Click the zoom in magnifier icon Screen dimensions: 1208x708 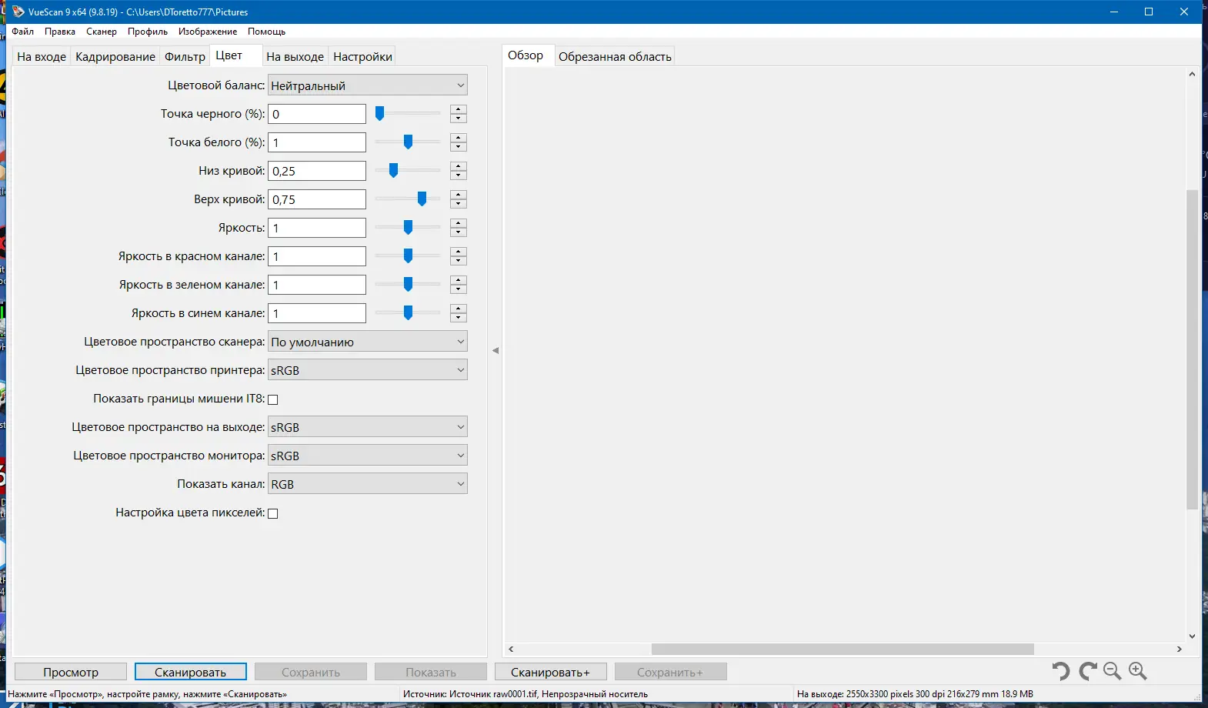(1138, 671)
